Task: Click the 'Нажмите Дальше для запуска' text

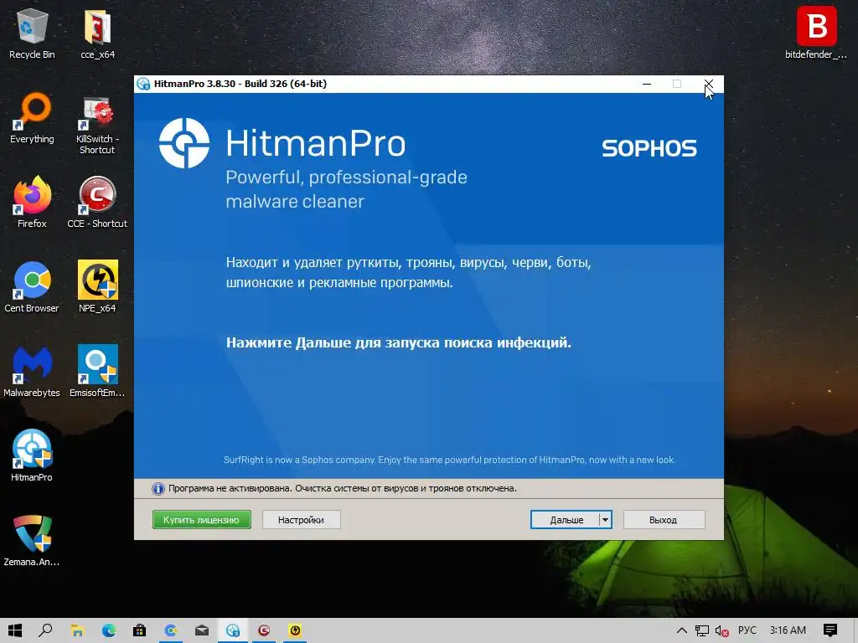Action: 398,342
